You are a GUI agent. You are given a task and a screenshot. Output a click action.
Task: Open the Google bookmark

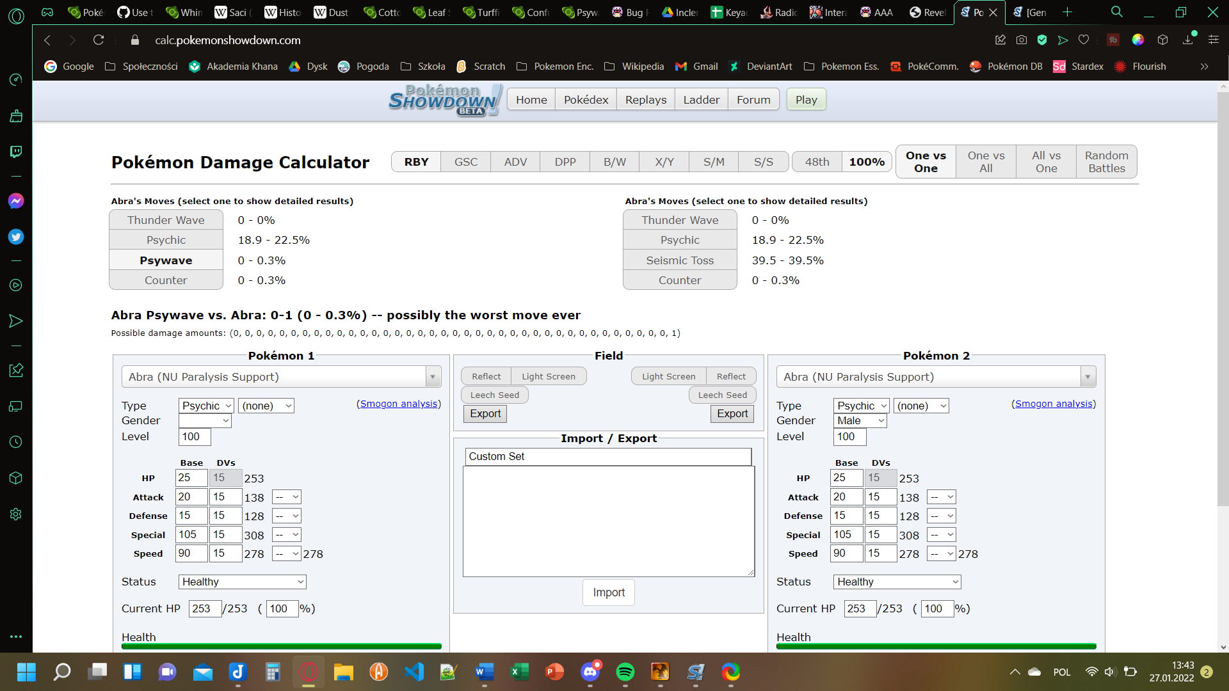point(69,67)
